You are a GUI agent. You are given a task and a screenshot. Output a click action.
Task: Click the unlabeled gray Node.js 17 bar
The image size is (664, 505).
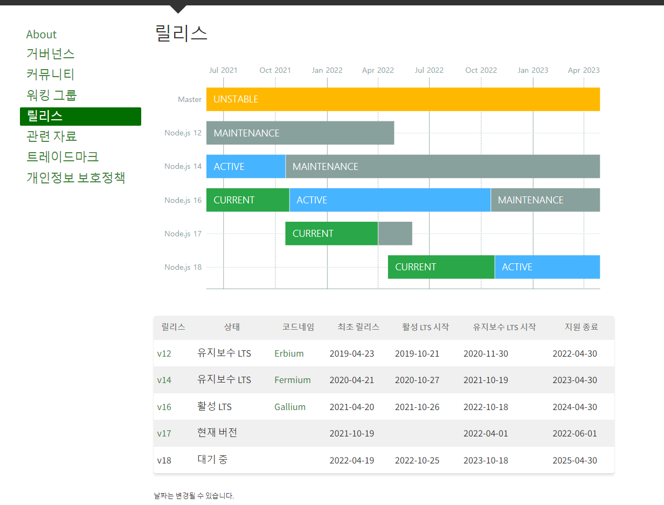(395, 233)
